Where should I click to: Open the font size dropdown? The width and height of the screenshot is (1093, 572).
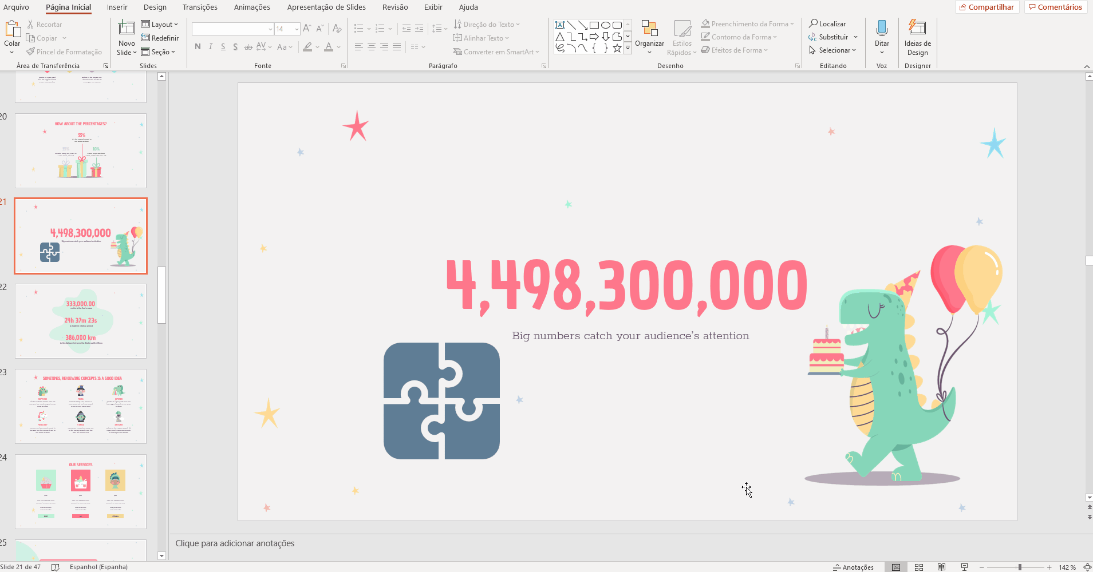297,29
